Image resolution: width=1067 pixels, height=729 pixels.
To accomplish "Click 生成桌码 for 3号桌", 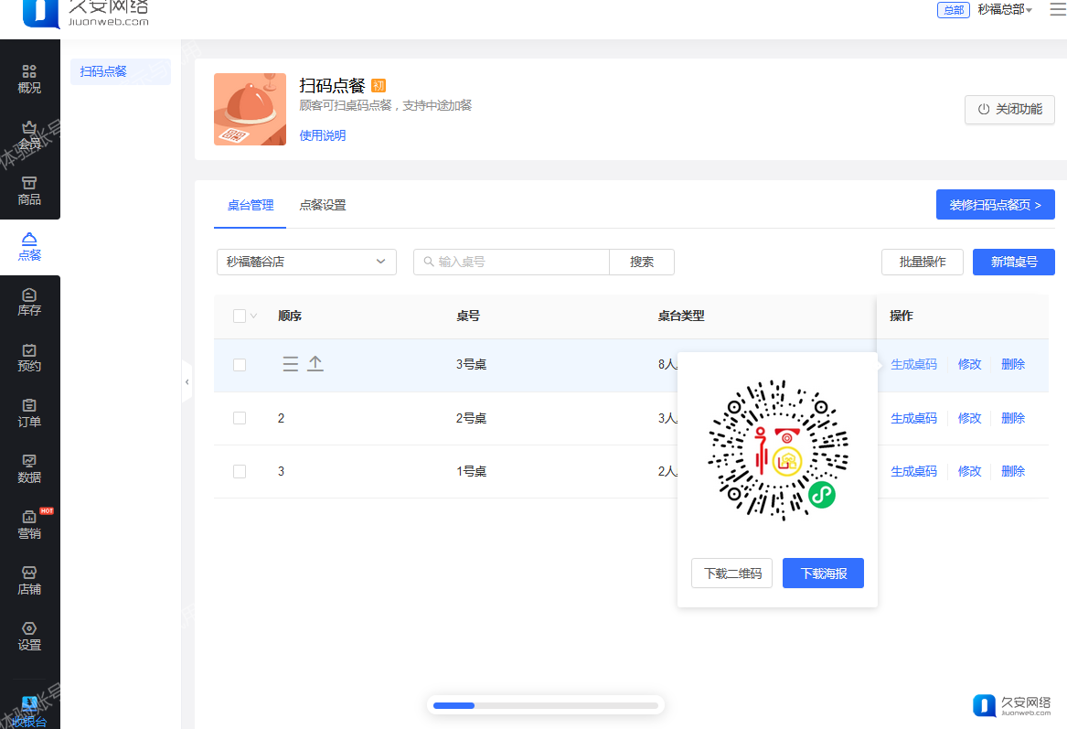I will pos(914,364).
